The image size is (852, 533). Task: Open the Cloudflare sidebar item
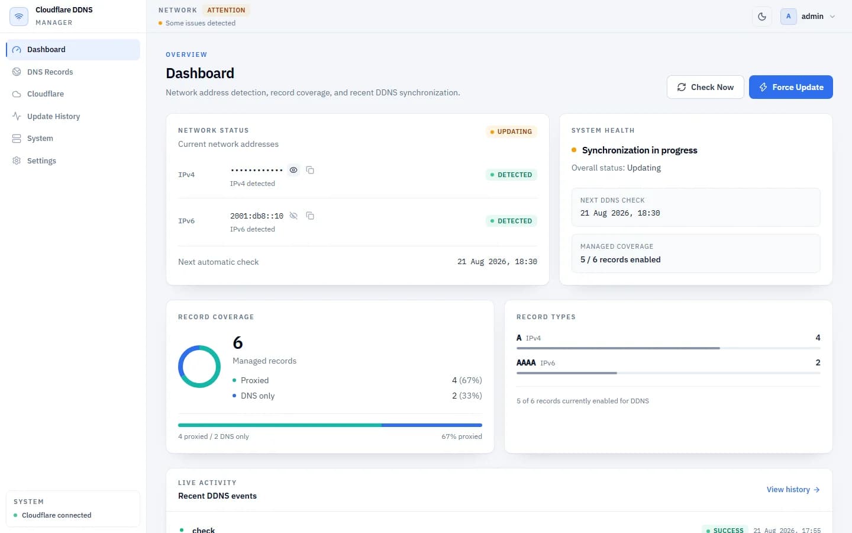73,94
